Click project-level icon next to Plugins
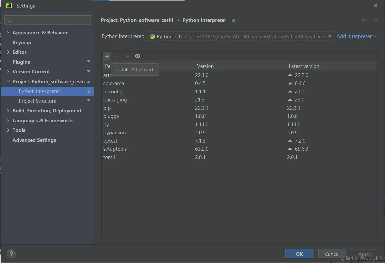 tap(88, 62)
